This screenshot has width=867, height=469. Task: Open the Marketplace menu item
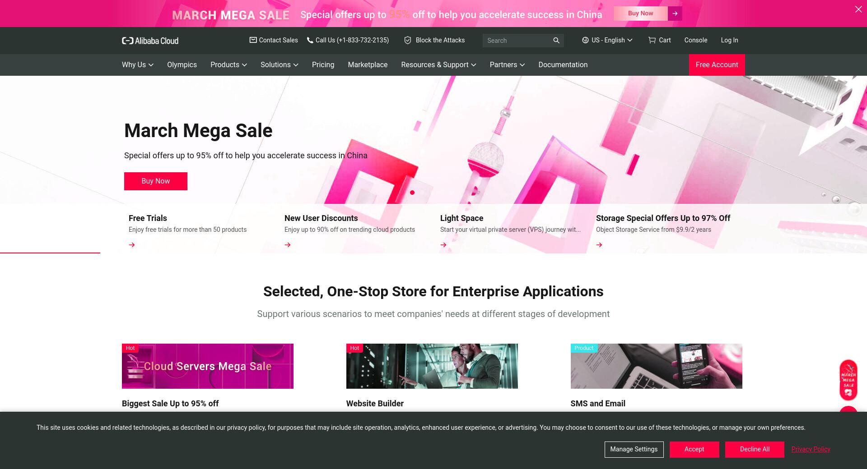coord(368,65)
